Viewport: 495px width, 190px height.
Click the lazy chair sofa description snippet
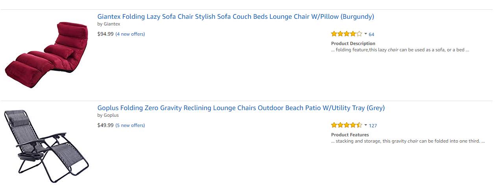(x=400, y=50)
